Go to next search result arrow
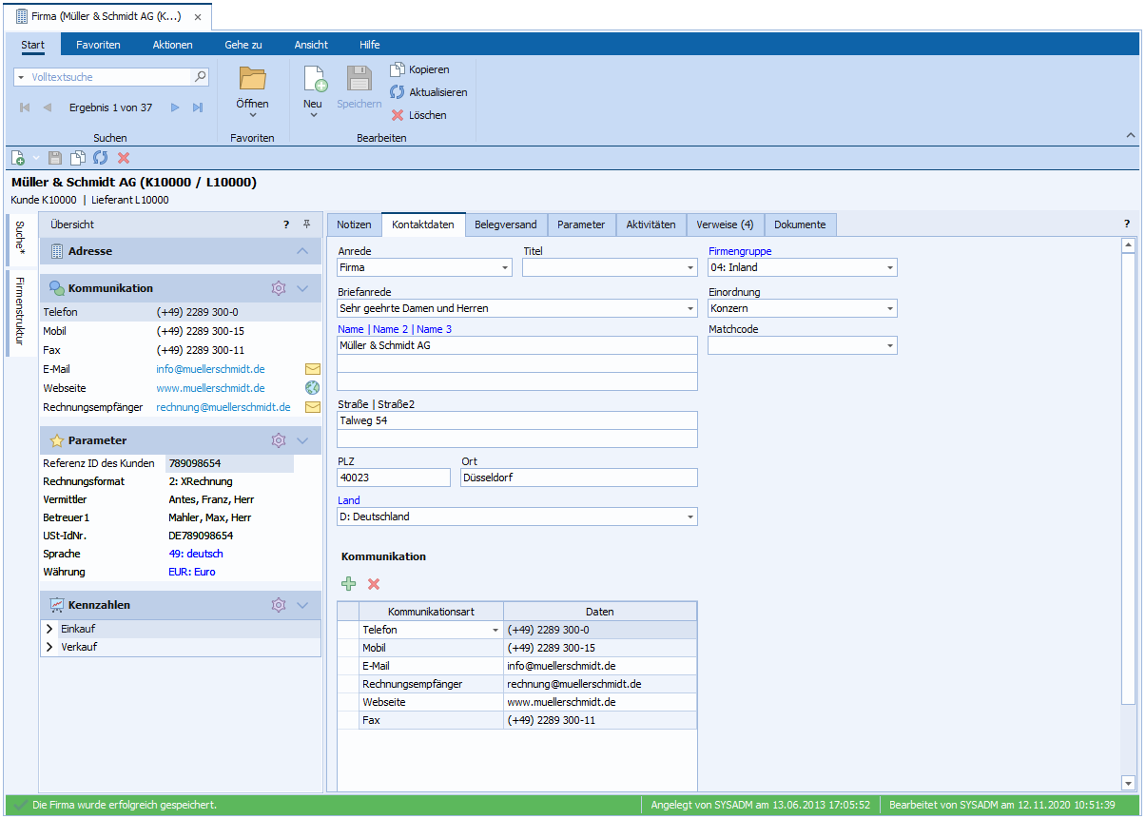 [175, 107]
